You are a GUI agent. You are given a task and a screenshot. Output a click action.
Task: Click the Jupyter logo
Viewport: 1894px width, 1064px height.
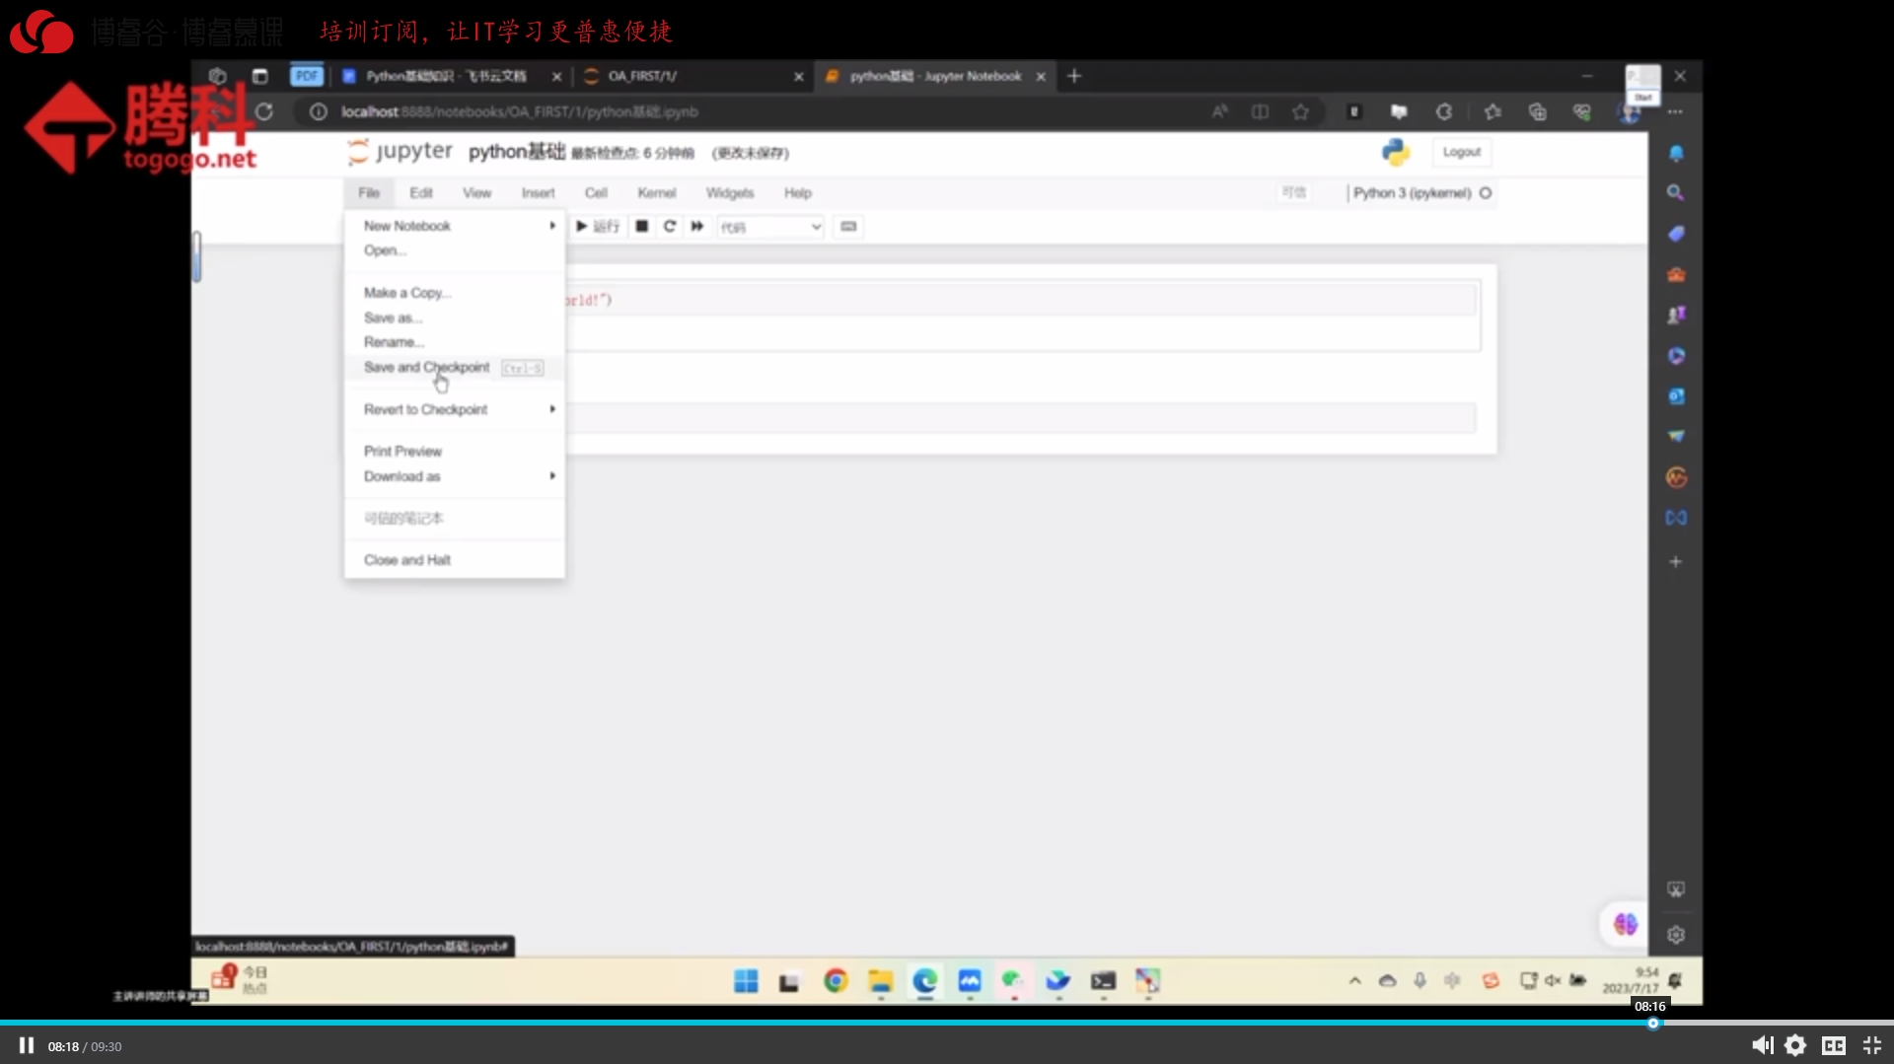point(400,152)
